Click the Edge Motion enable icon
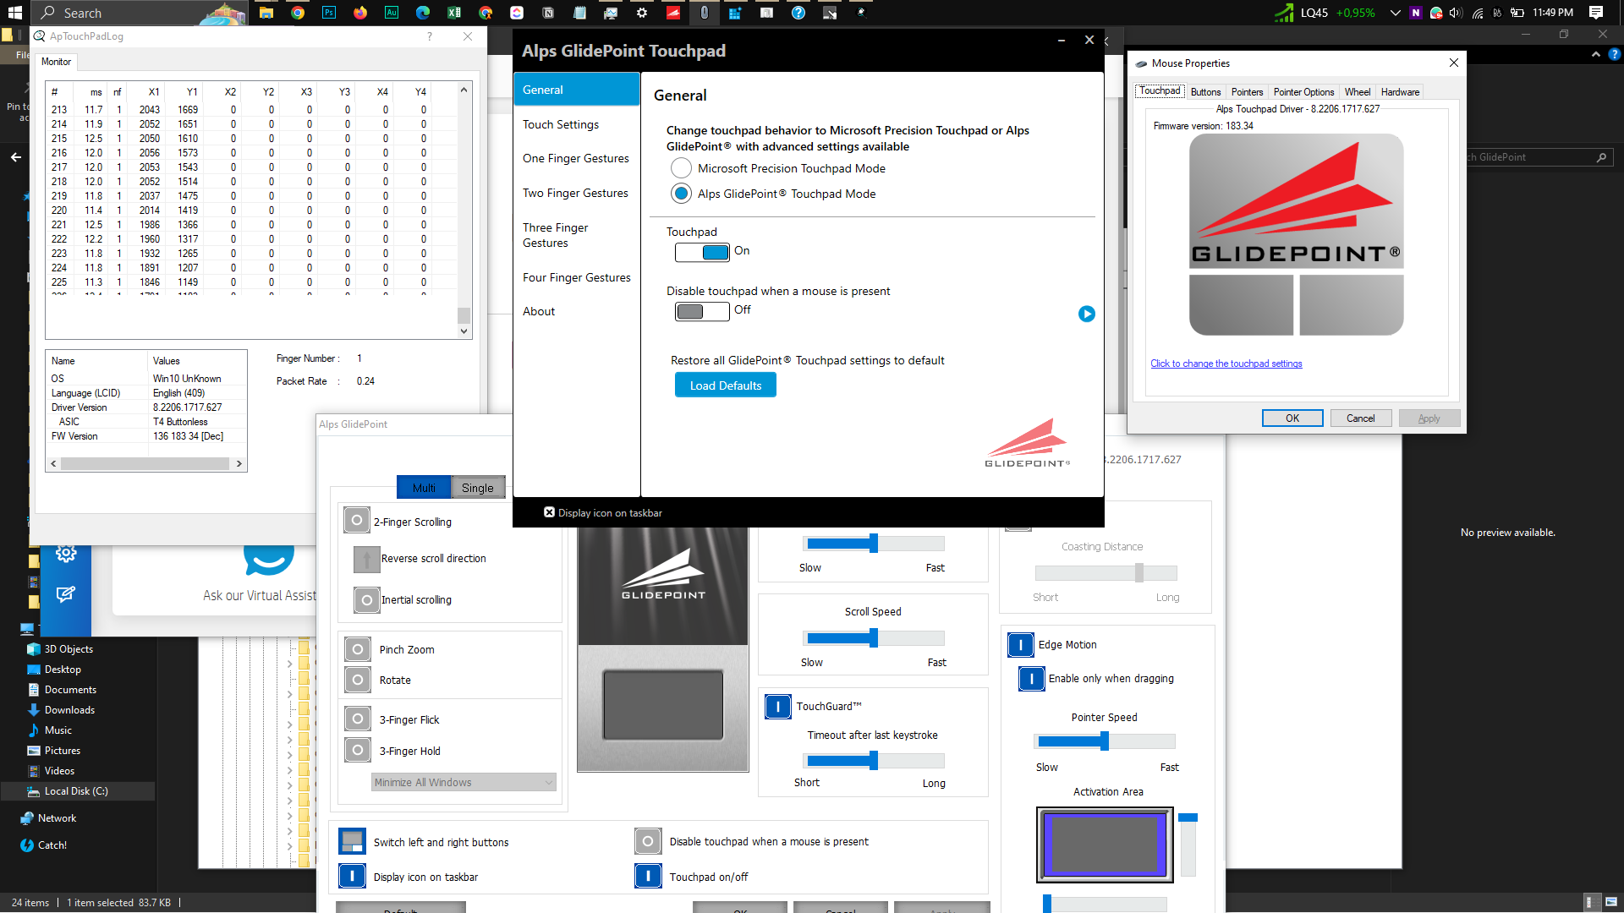Viewport: 1624px width, 913px height. pyautogui.click(x=1021, y=644)
